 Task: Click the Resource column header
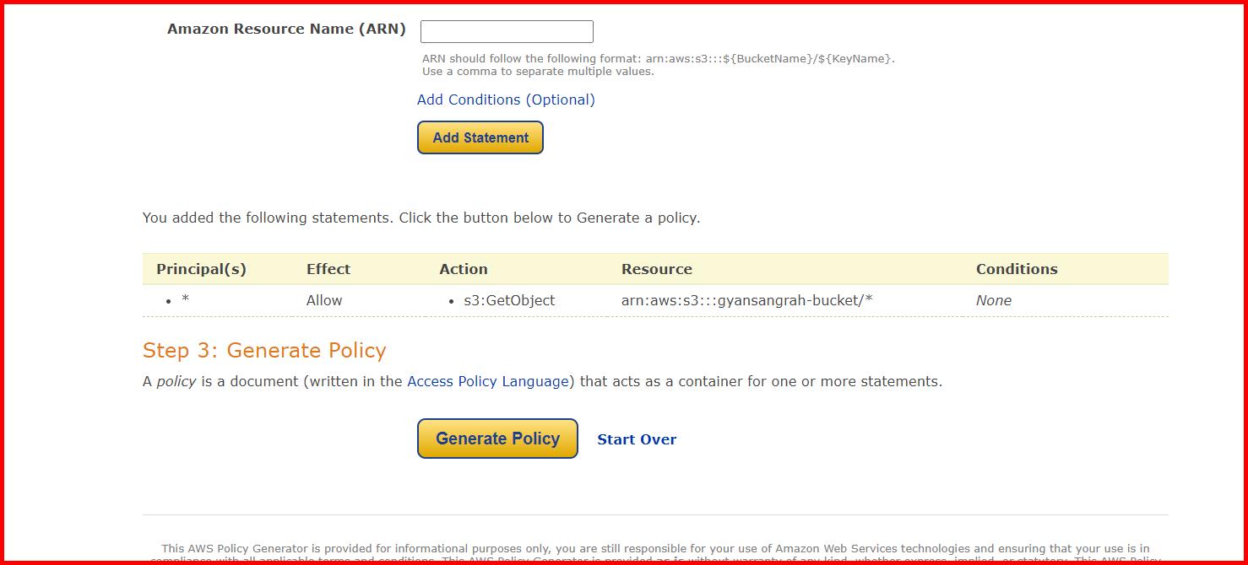657,268
